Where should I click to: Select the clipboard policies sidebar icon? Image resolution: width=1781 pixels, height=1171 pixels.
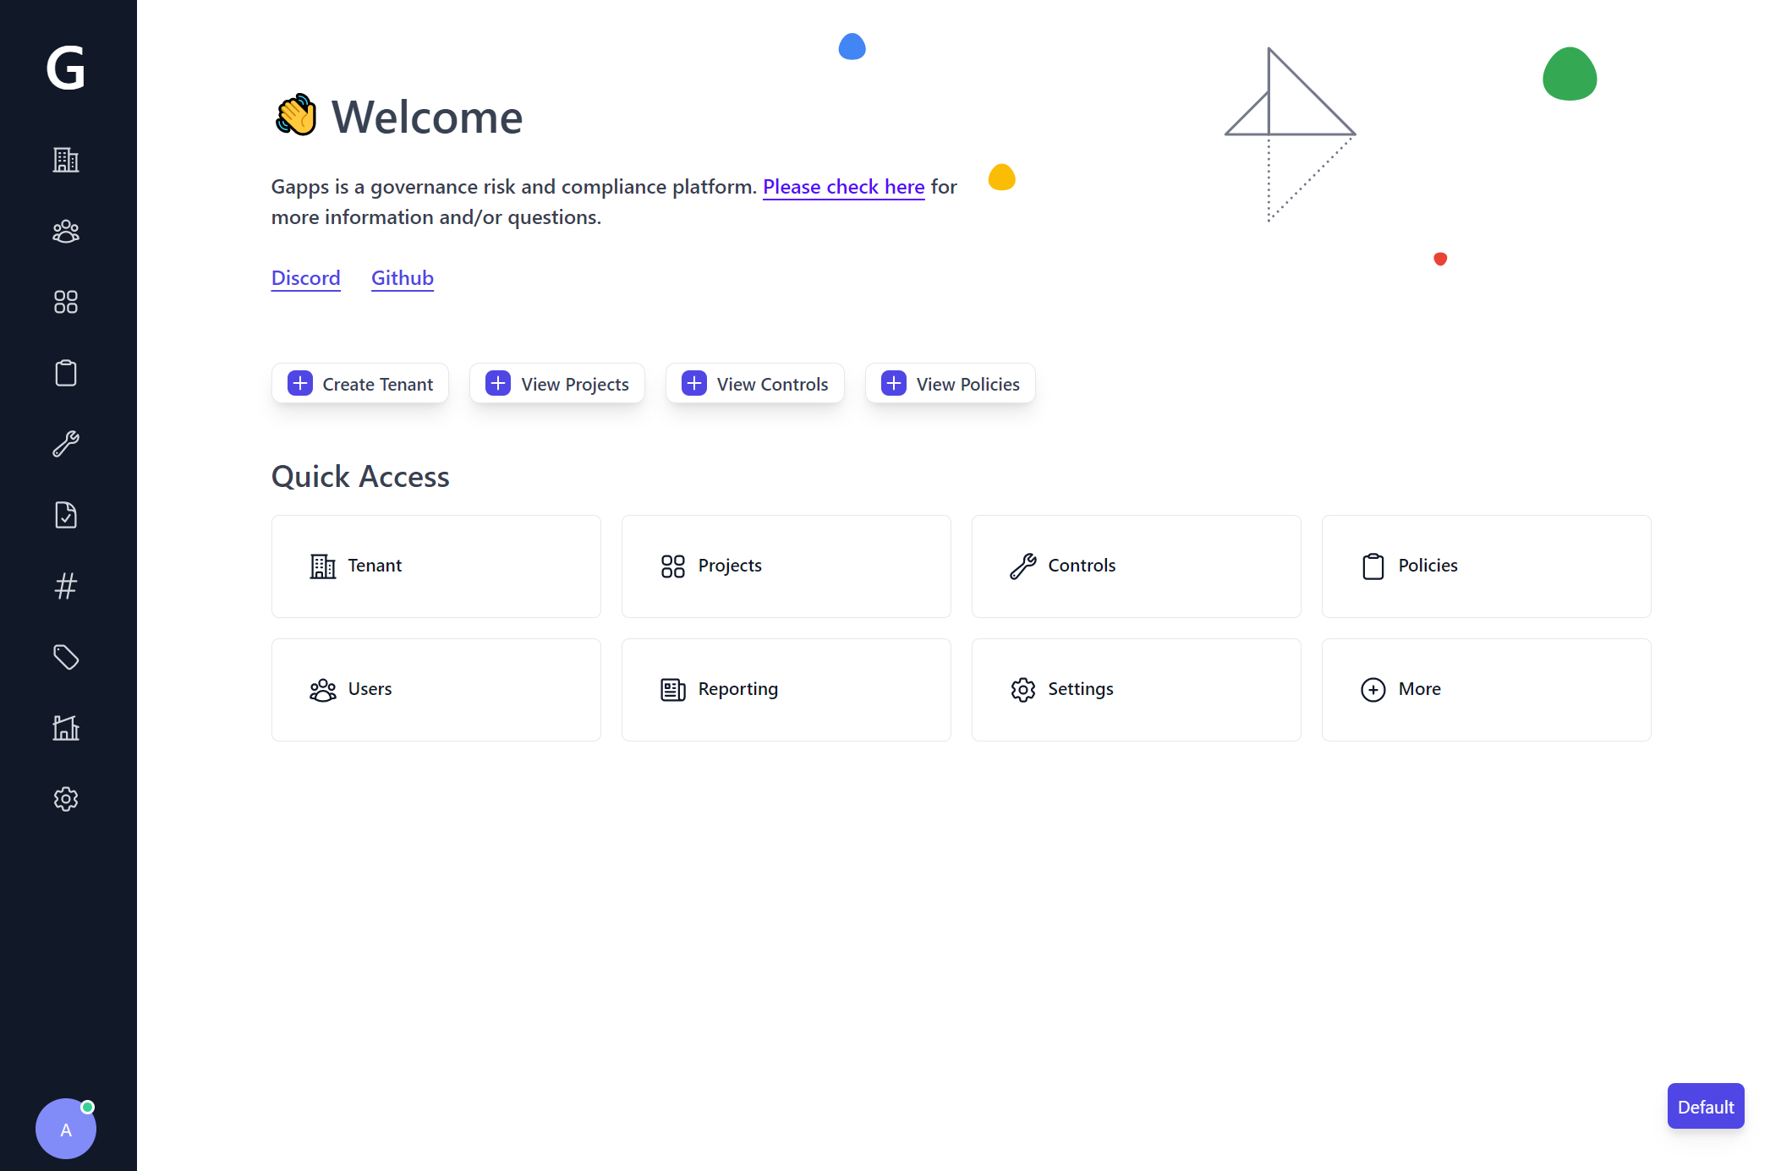[66, 373]
